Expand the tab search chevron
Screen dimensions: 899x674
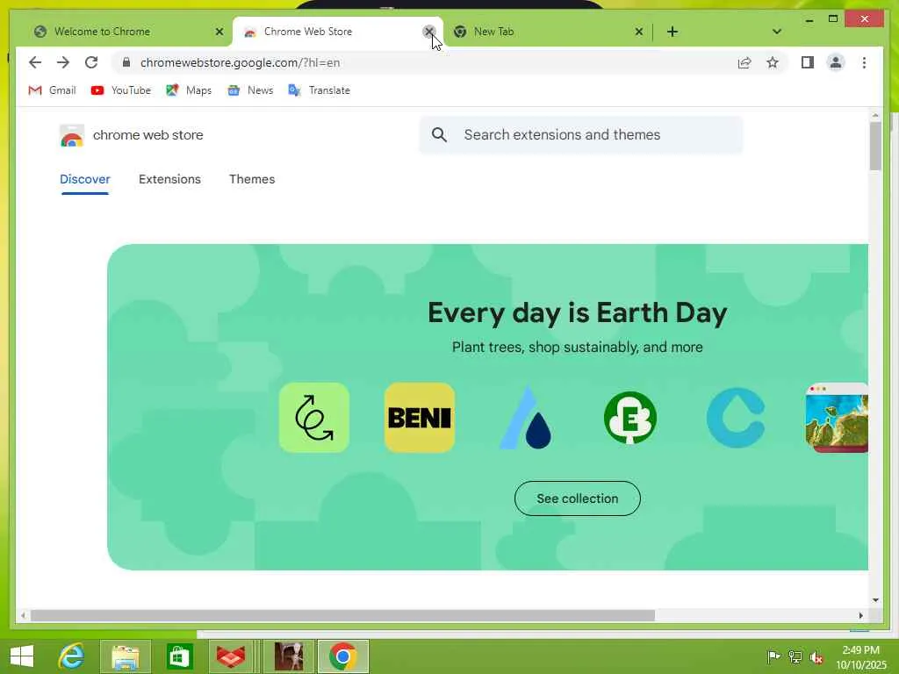point(777,32)
